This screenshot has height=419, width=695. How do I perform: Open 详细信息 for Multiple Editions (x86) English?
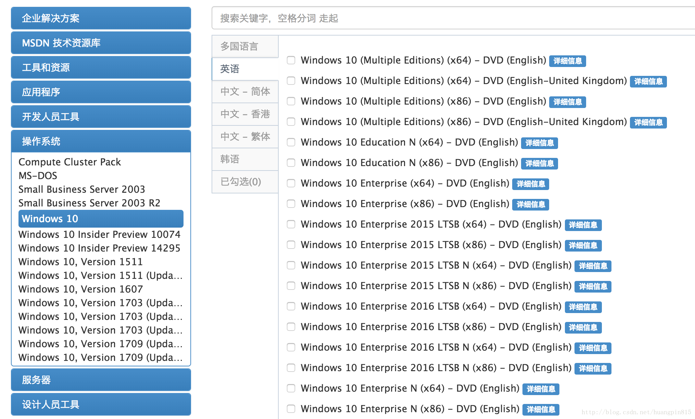click(x=568, y=102)
